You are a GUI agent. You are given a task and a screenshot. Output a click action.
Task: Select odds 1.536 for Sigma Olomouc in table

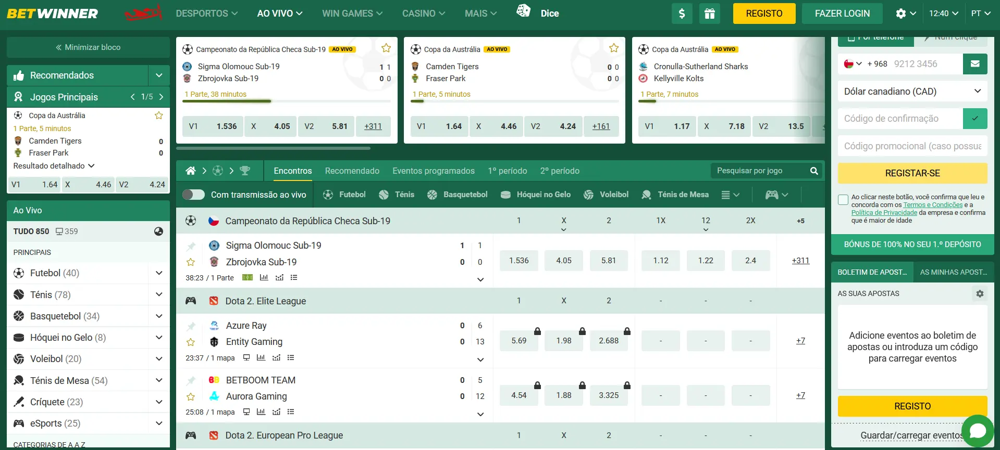click(519, 261)
